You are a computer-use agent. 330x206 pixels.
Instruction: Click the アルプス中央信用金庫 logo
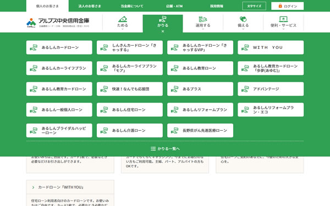pos(58,23)
